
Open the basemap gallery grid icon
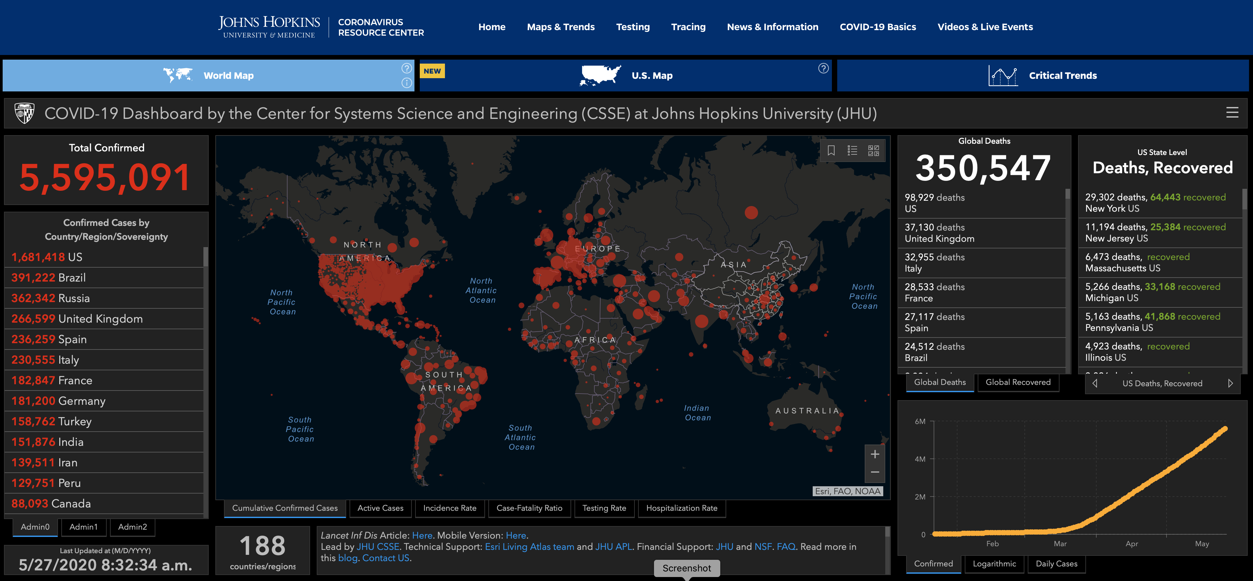point(874,151)
